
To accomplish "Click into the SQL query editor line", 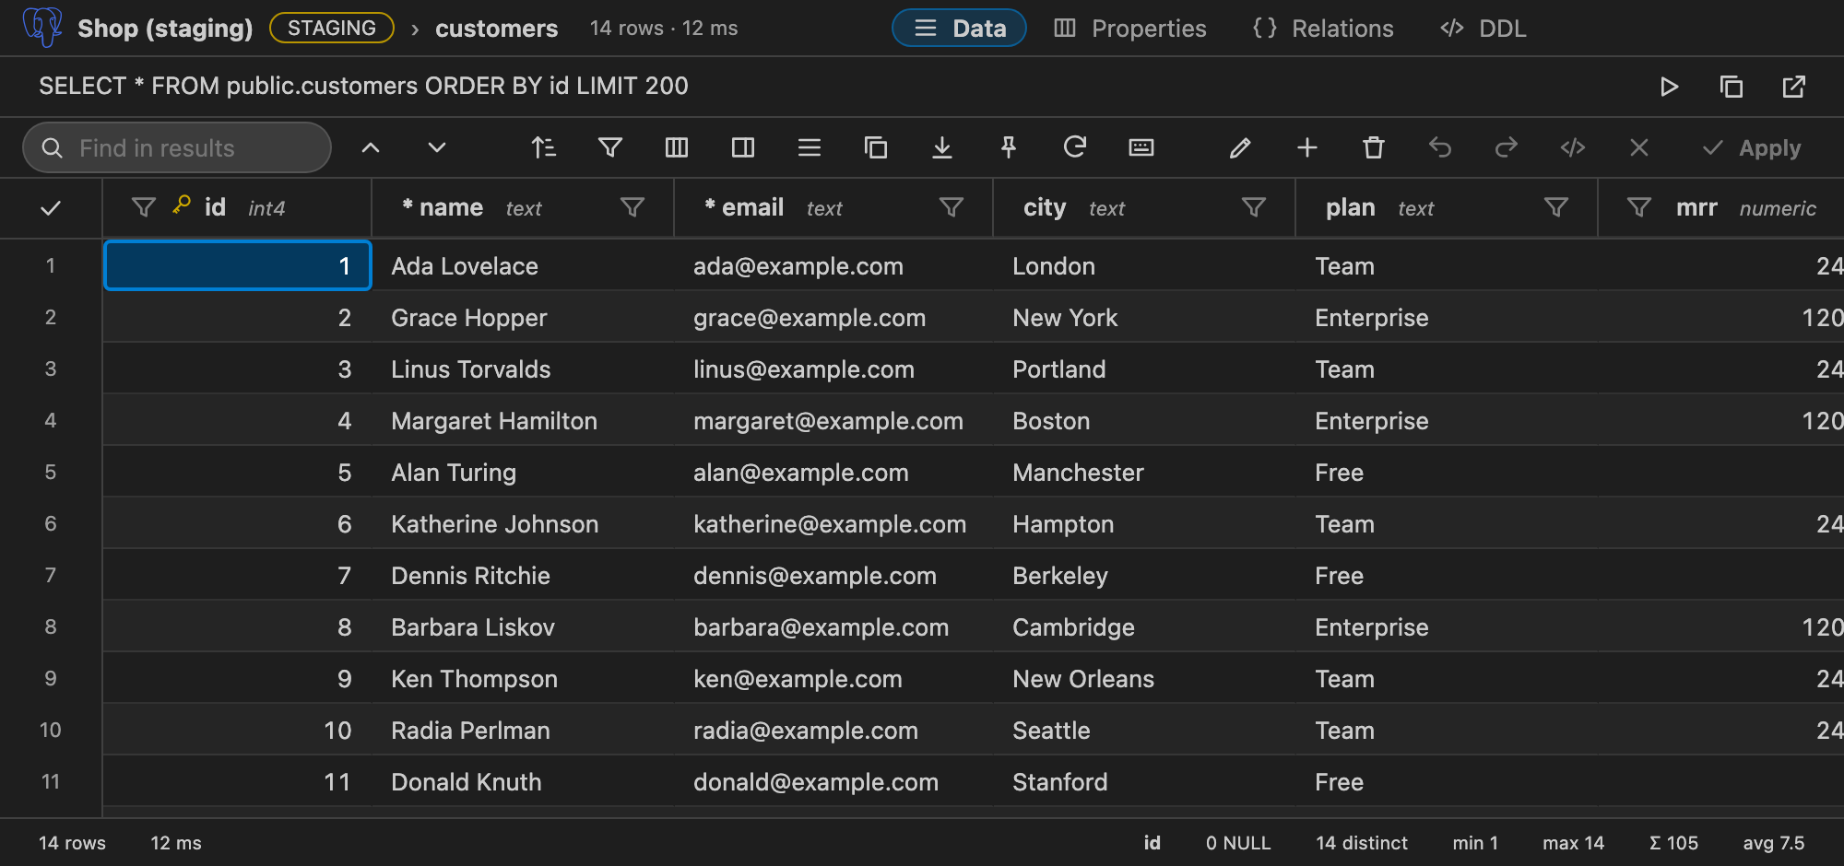I will 363,86.
